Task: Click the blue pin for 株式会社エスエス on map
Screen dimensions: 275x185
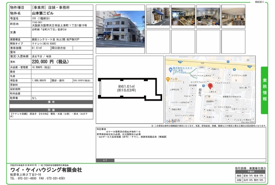Action: pos(170,70)
